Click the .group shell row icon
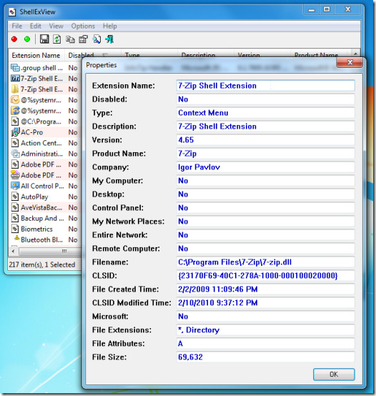This screenshot has width=376, height=396. (15, 68)
